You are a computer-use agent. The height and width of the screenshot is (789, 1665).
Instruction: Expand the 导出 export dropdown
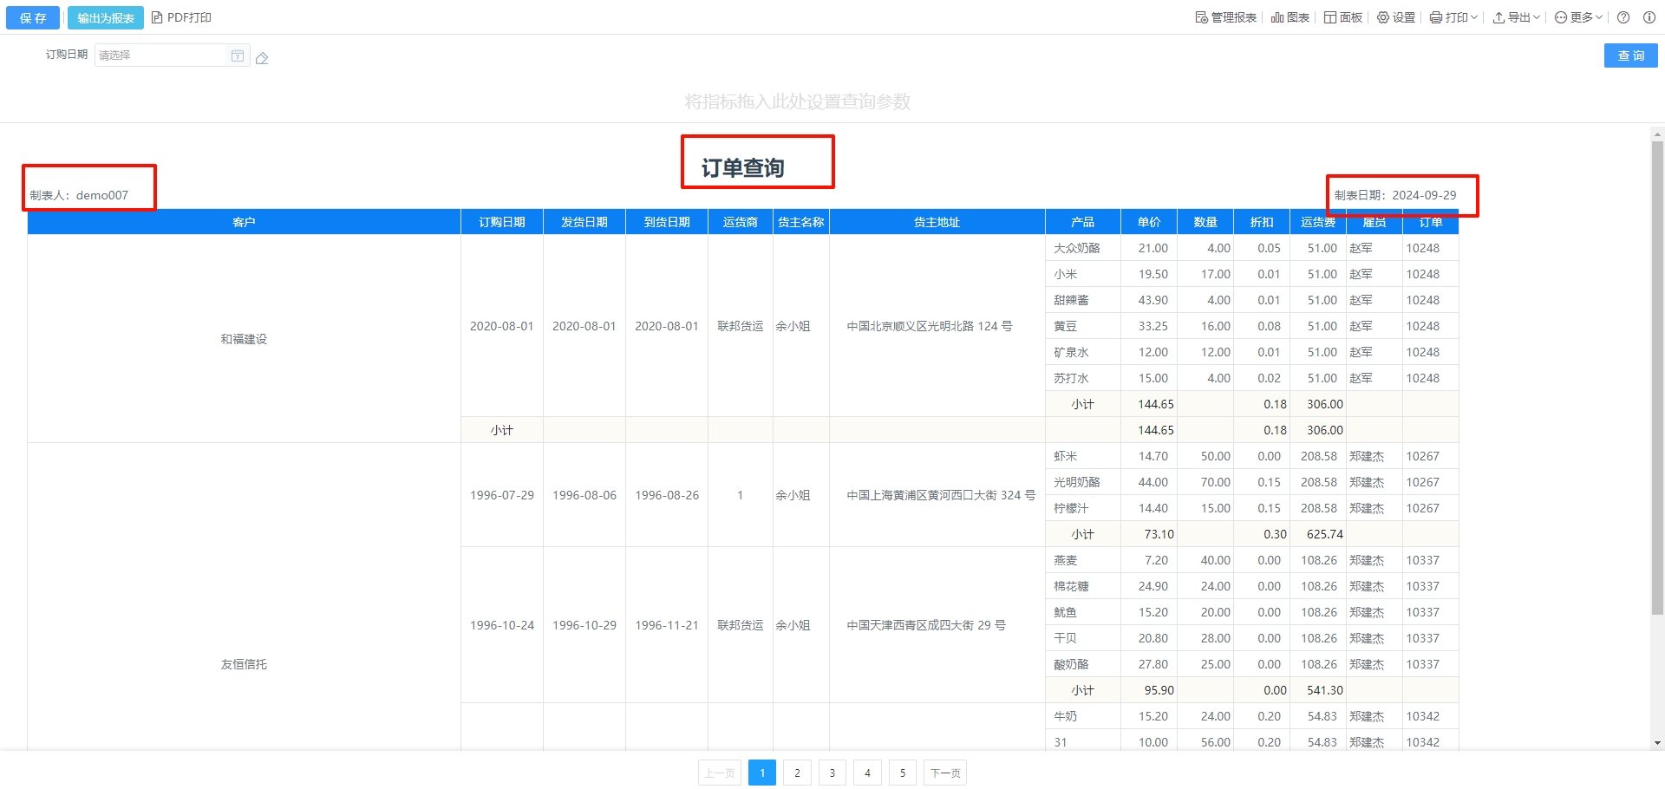coord(1516,17)
